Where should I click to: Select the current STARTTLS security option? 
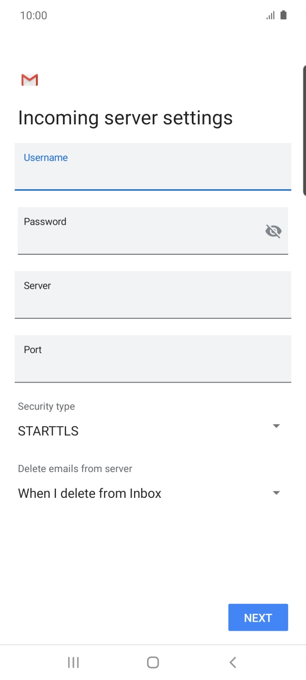(x=48, y=430)
